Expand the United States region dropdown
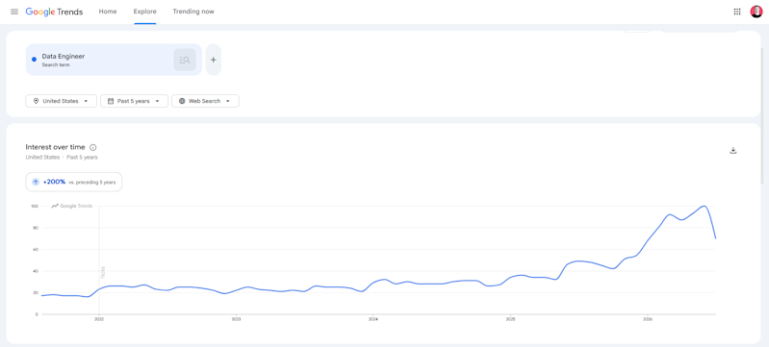 [62, 101]
